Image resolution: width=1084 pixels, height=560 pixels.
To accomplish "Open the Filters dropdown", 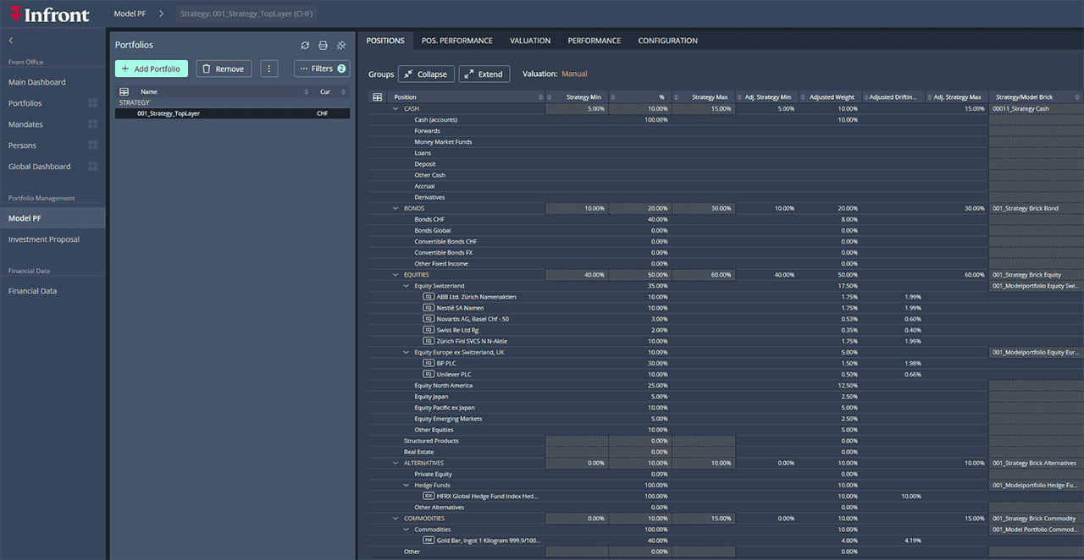I will 322,69.
